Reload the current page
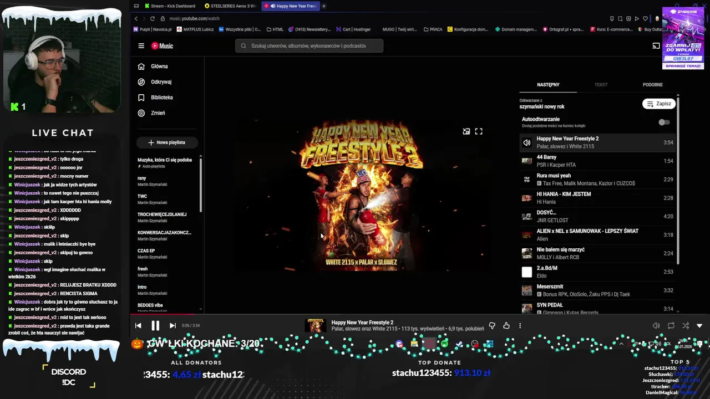Image resolution: width=710 pixels, height=399 pixels. (153, 18)
